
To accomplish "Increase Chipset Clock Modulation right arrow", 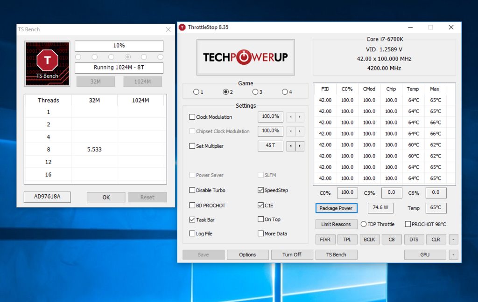I will [300, 131].
